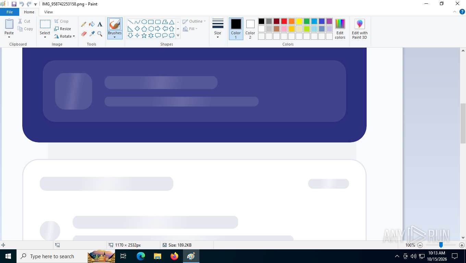Screen dimensions: 466x263
Task: Open Edit colors dialog
Action: click(x=340, y=29)
